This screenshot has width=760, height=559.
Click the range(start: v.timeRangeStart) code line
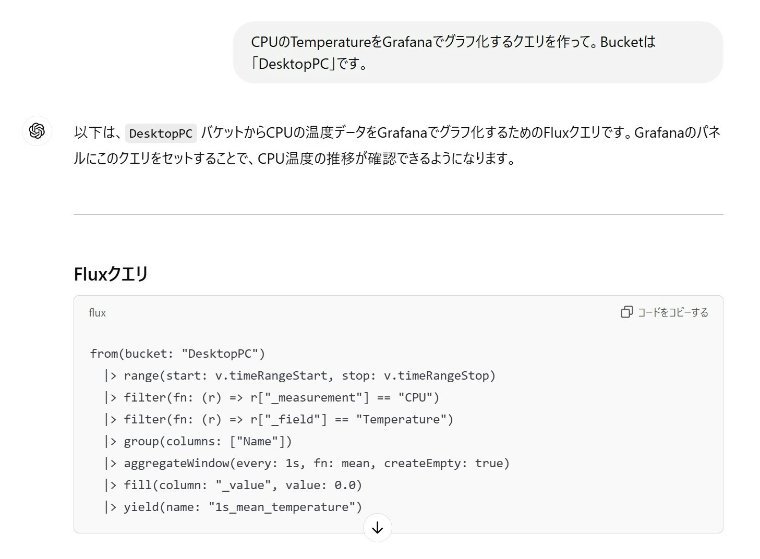pyautogui.click(x=299, y=375)
